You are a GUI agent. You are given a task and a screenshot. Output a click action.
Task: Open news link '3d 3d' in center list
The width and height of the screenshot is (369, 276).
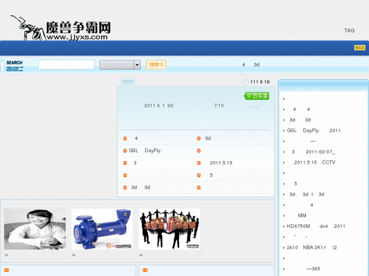pos(141,187)
